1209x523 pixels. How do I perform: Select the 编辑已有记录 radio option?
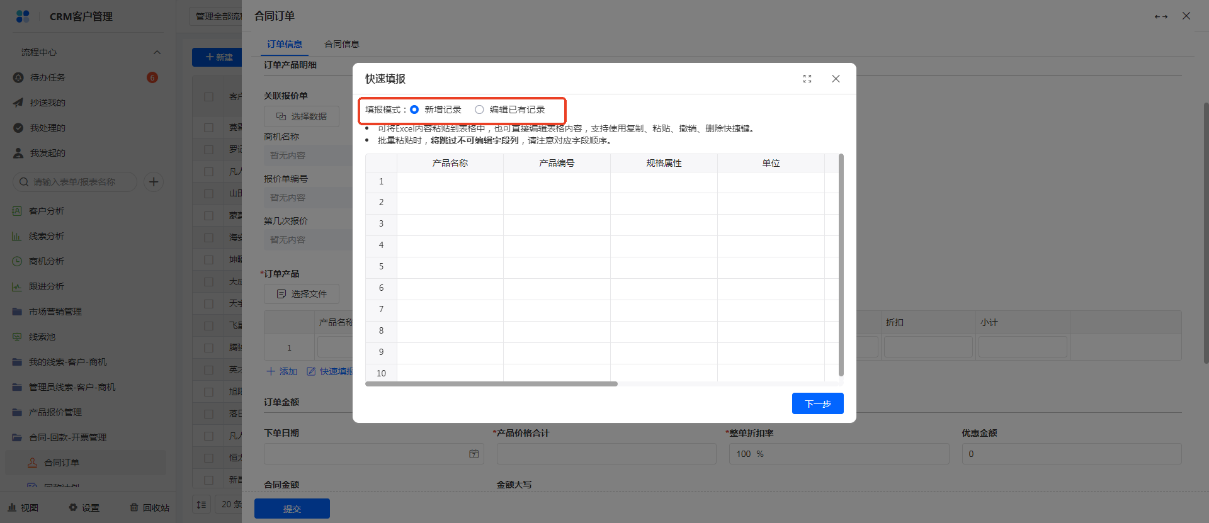pyautogui.click(x=480, y=110)
